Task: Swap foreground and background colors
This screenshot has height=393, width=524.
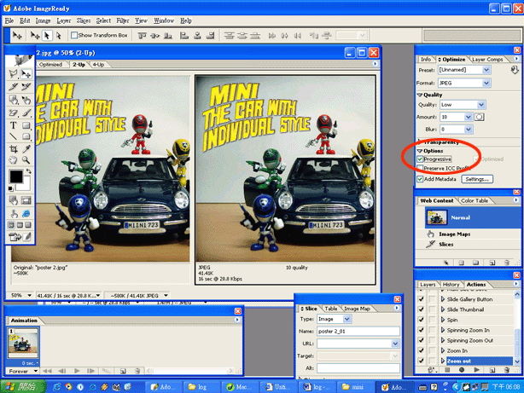Action: pos(29,171)
